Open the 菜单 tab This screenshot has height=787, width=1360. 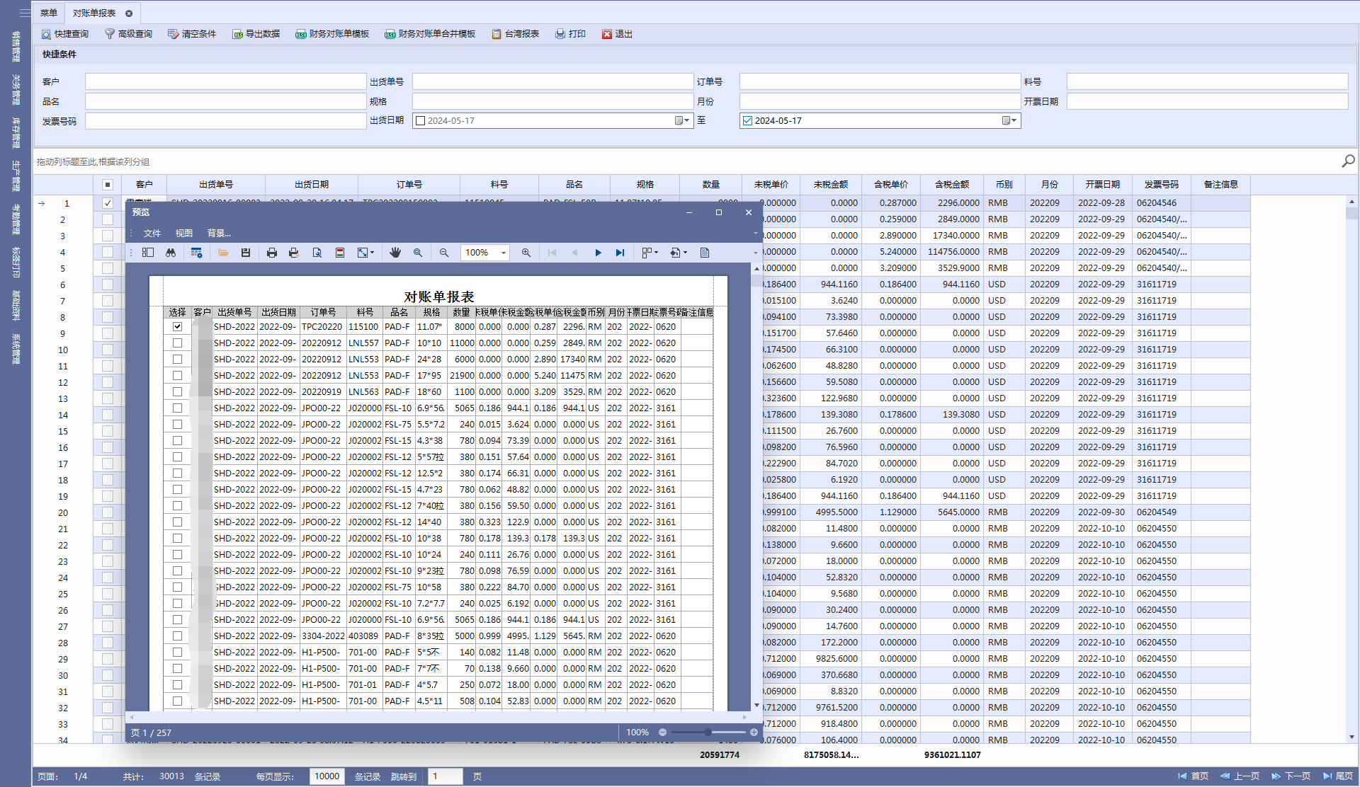click(49, 13)
